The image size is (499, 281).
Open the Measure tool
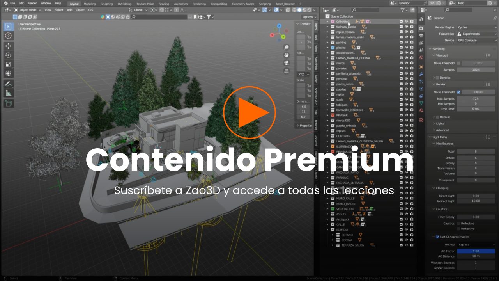point(8,92)
